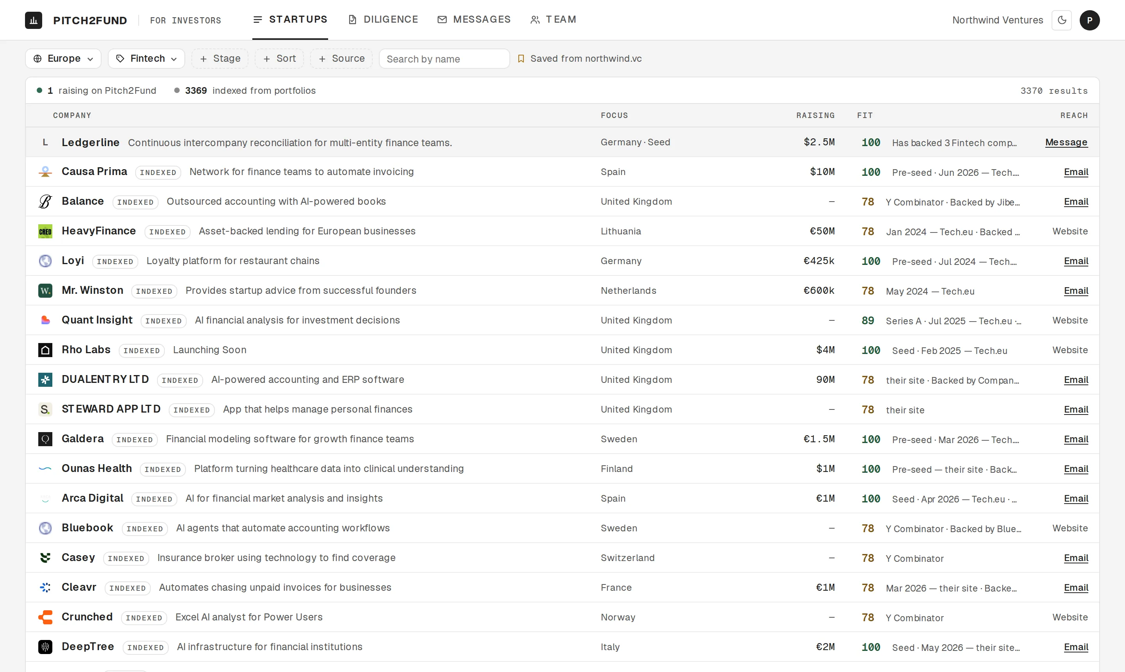Email DeepTree from its row

click(1076, 647)
